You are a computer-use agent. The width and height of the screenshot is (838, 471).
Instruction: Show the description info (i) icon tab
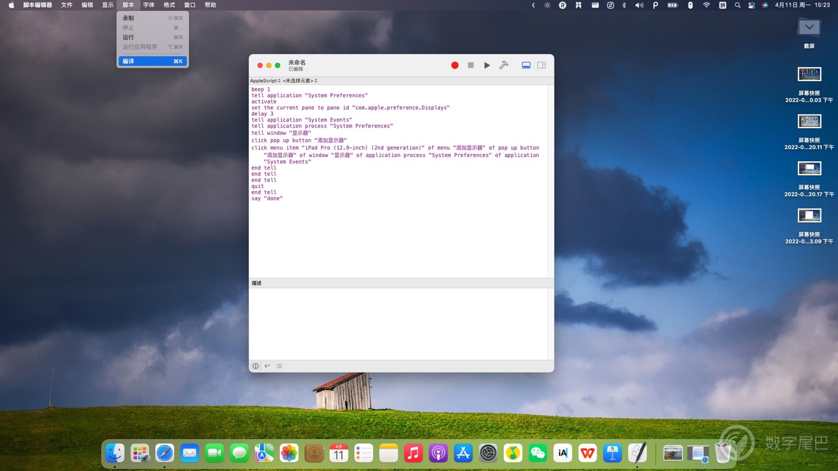pyautogui.click(x=256, y=366)
